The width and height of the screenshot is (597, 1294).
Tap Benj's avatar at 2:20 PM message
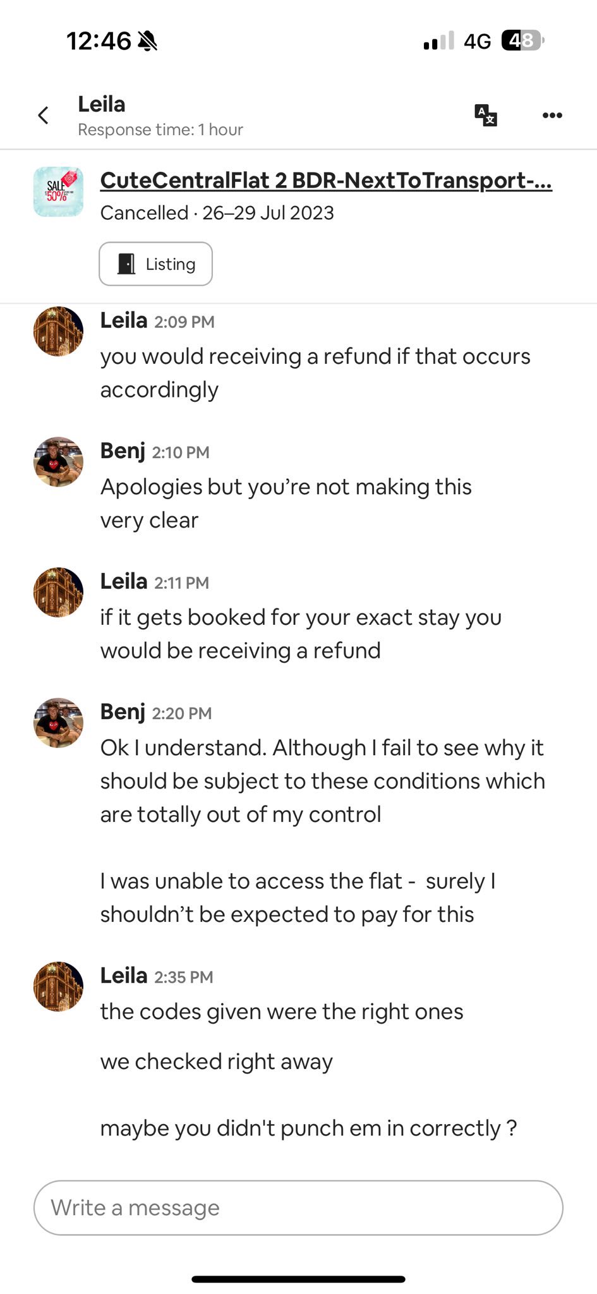click(58, 723)
